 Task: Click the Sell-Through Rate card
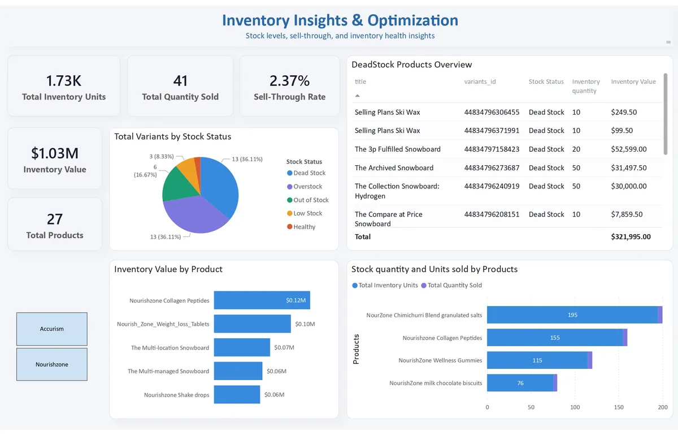(x=289, y=87)
